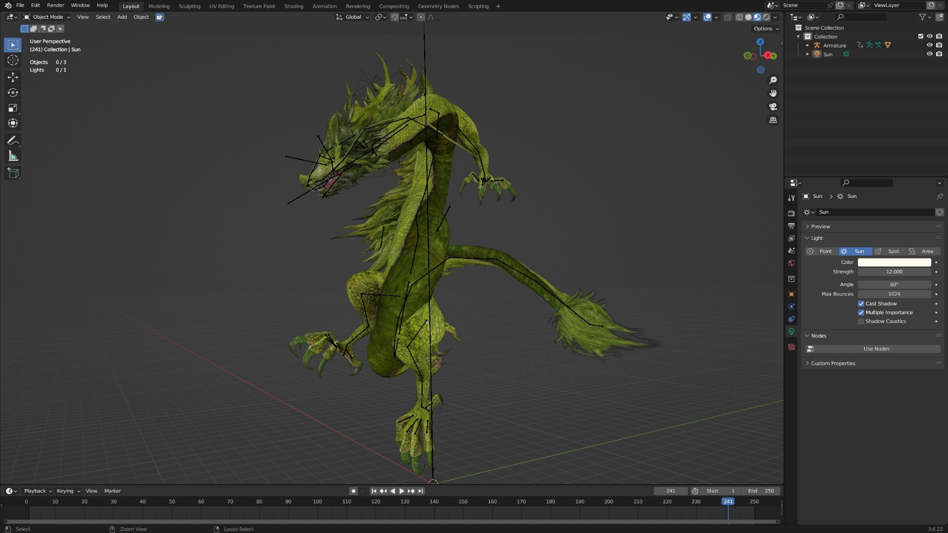
Task: Open the Add menu in viewport header
Action: click(122, 17)
